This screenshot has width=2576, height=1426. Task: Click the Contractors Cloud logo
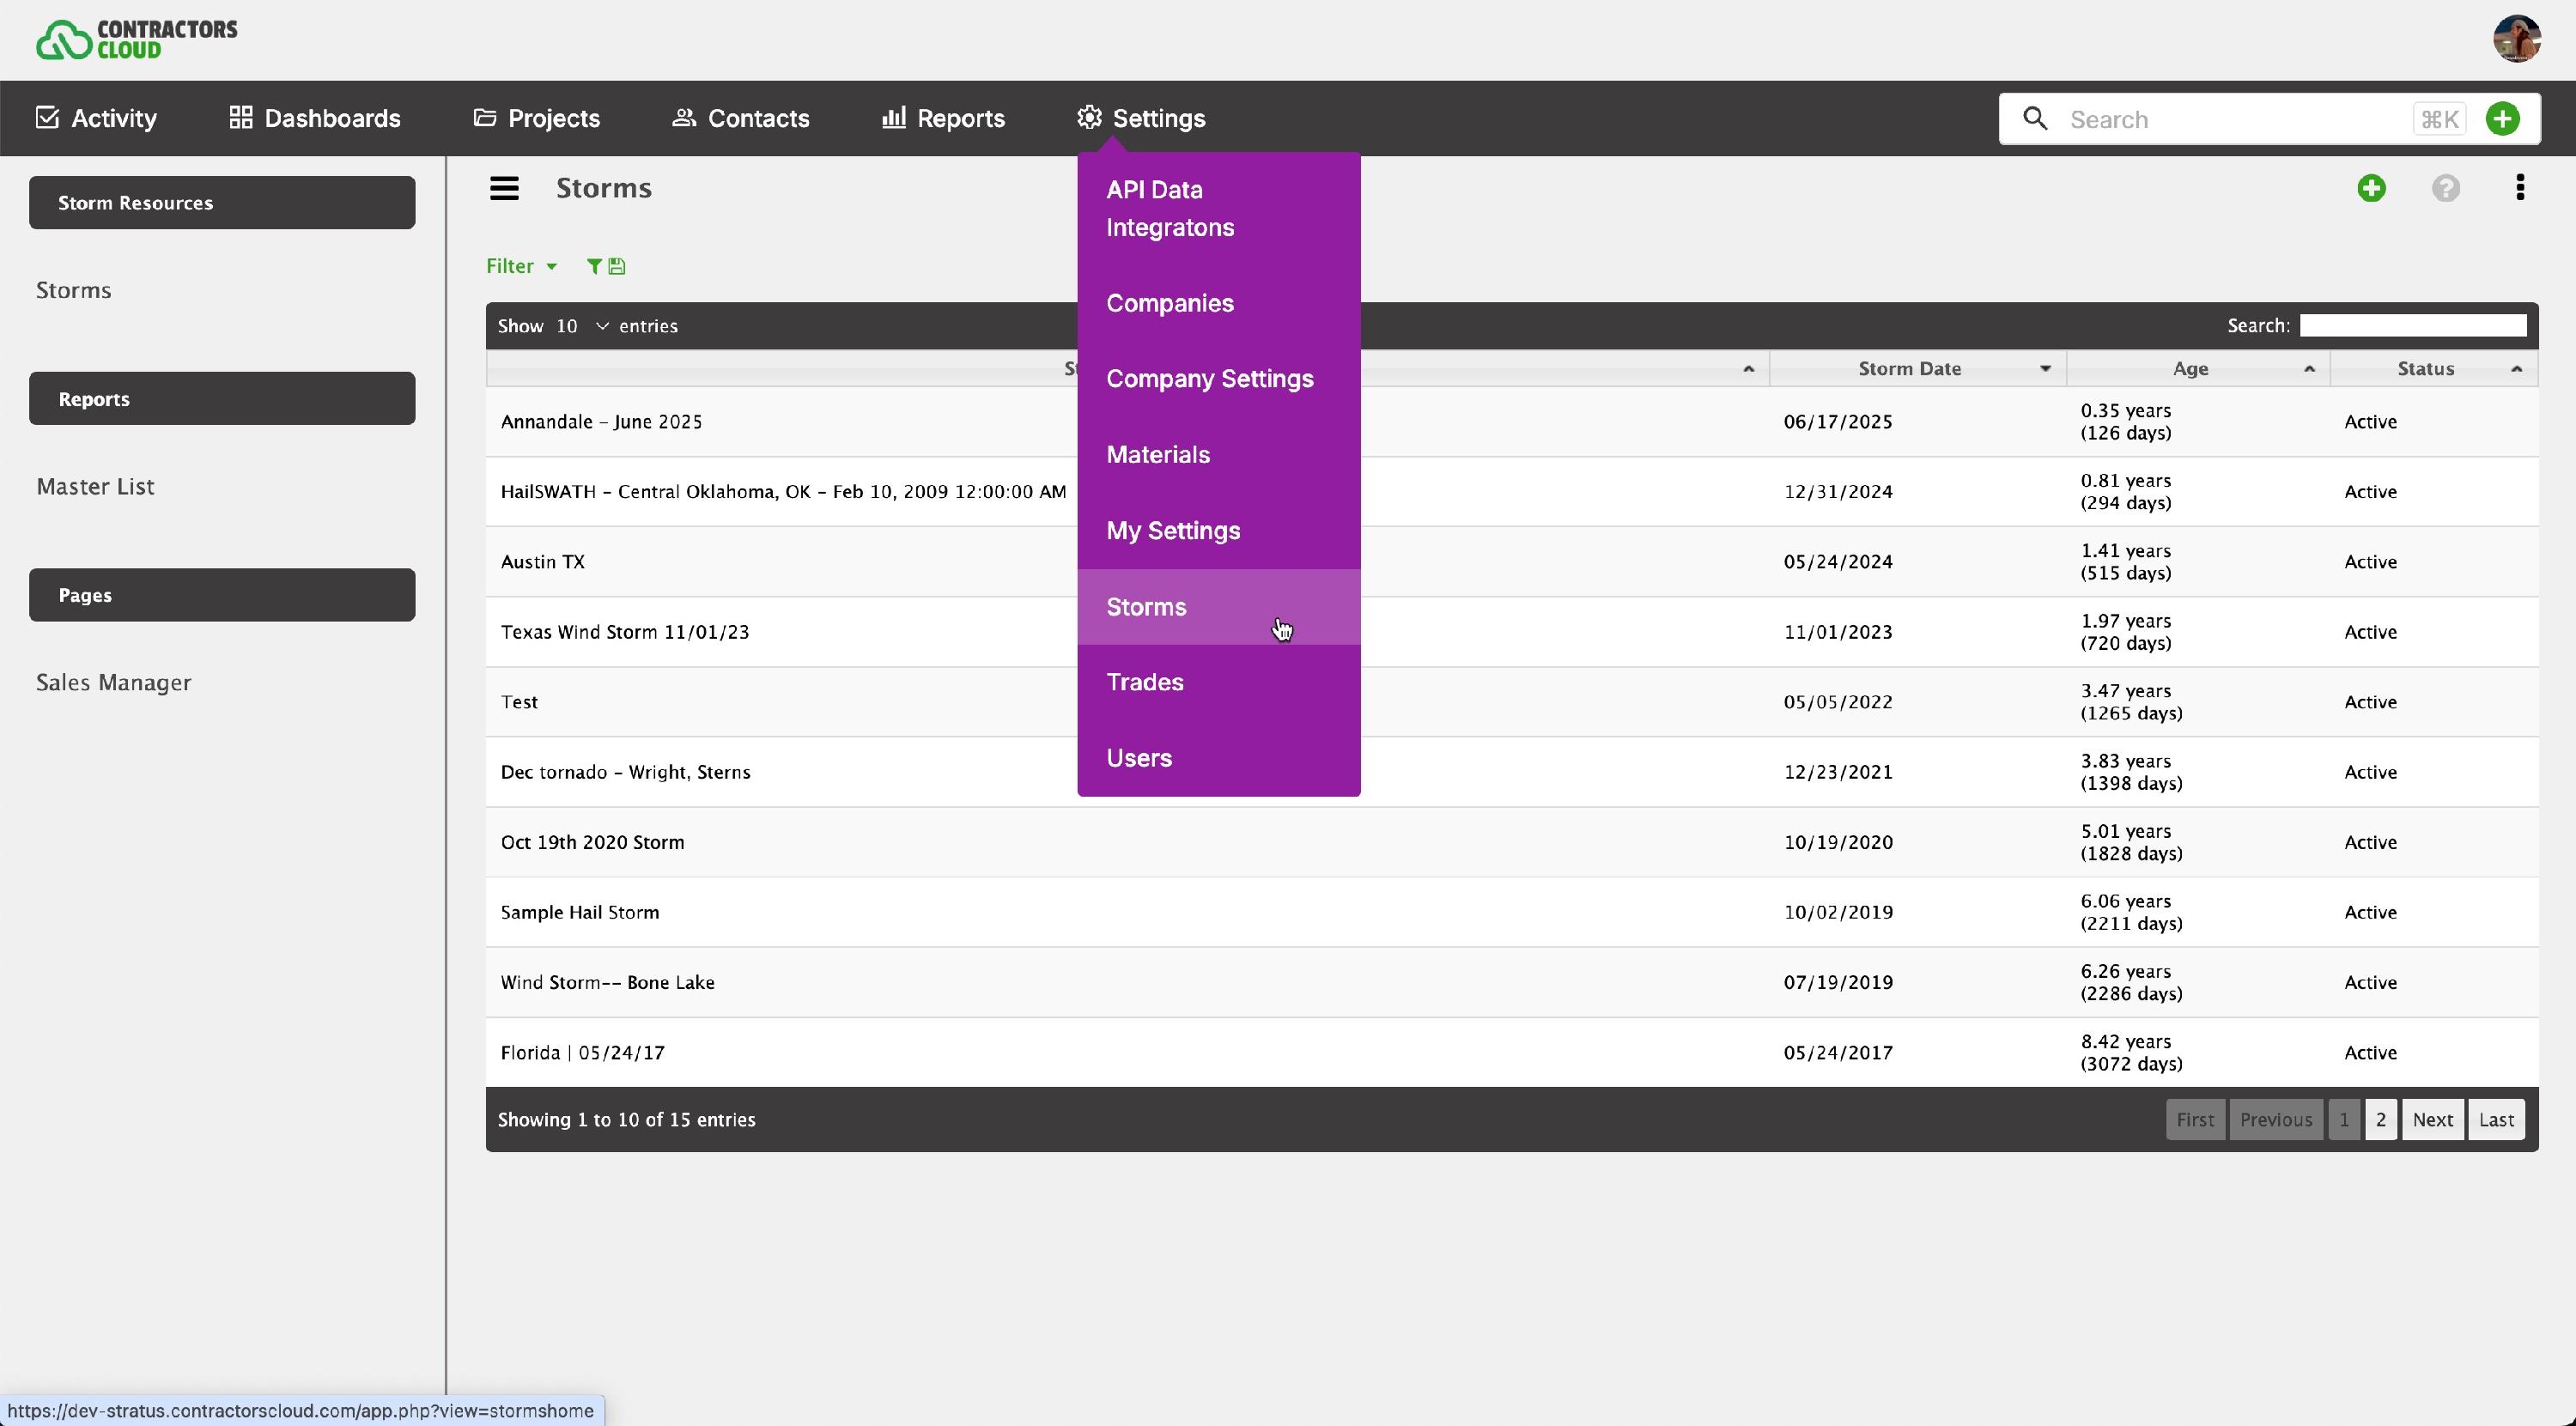click(x=137, y=39)
